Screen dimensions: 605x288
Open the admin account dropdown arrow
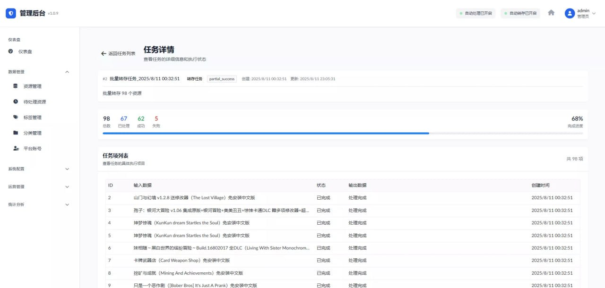(x=594, y=13)
